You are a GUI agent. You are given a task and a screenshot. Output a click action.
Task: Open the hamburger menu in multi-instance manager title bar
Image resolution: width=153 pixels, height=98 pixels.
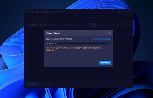coord(119,12)
